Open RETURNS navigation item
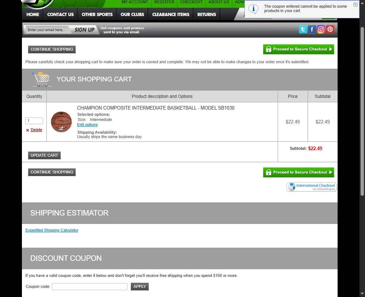This screenshot has height=297, width=365. point(207,15)
